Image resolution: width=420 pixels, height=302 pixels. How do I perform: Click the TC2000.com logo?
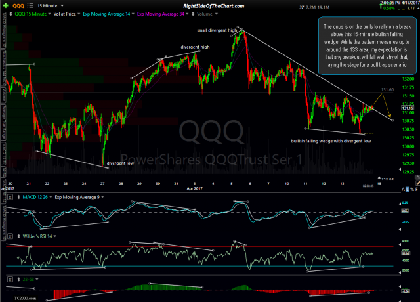pos(25,298)
